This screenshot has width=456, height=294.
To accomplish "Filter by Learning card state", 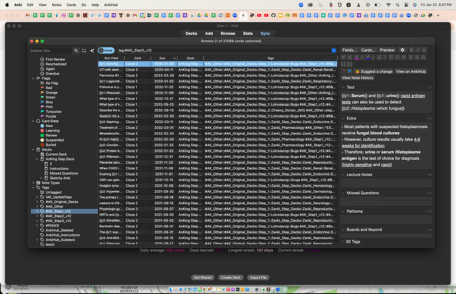I will (x=52, y=131).
